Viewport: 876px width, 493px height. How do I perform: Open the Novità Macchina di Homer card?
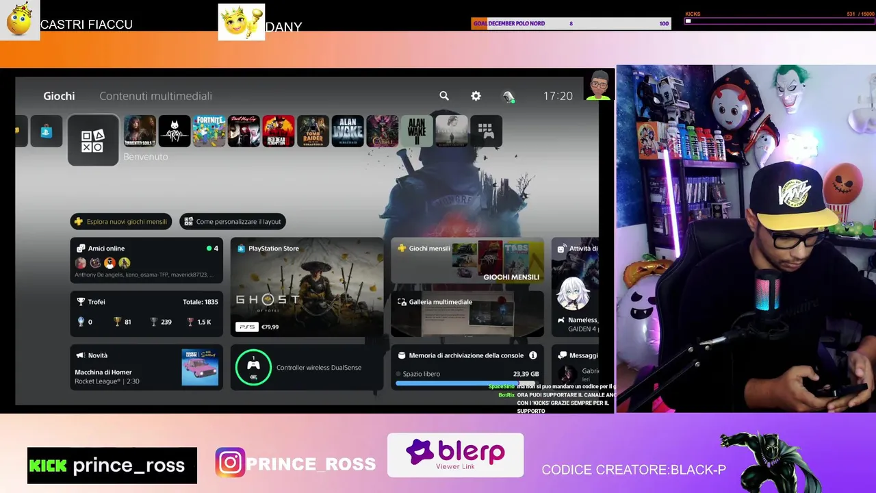(146, 368)
